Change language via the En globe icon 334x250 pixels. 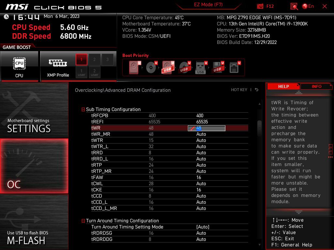point(308,7)
